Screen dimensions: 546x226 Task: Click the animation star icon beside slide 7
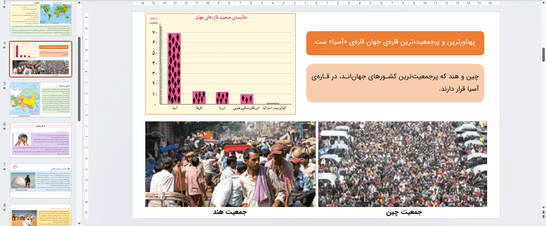[x=4, y=169]
